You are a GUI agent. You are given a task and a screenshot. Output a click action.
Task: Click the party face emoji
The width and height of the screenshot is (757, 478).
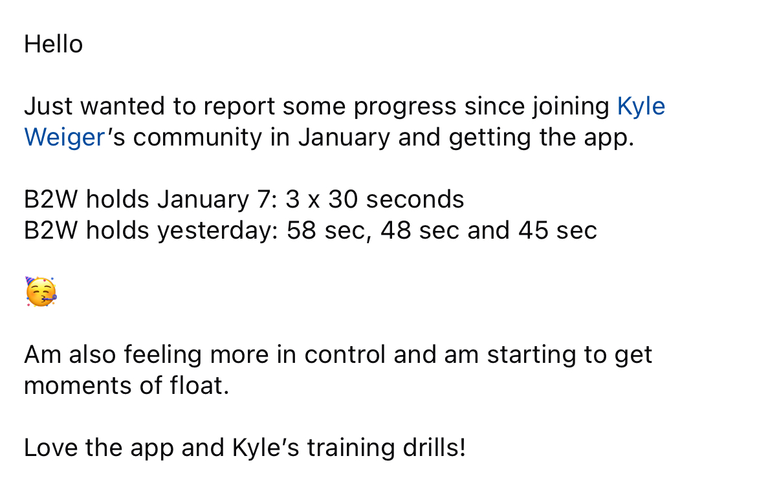(x=41, y=292)
